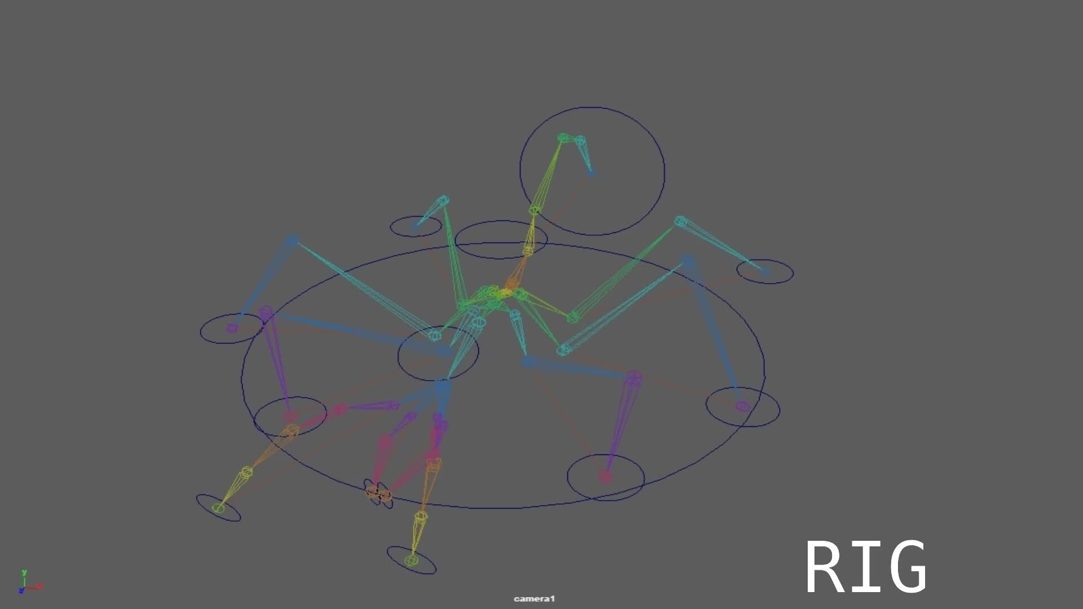
Task: Select the green joint in the bottom-left foot control
Action: click(x=218, y=509)
